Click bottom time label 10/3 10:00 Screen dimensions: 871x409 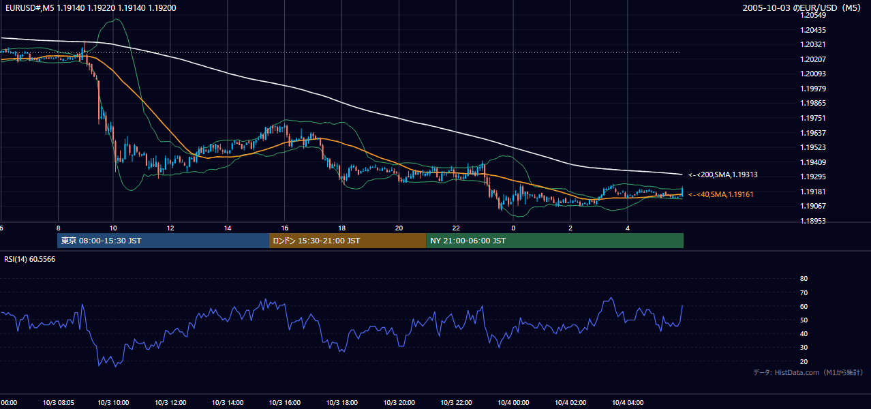coord(114,403)
